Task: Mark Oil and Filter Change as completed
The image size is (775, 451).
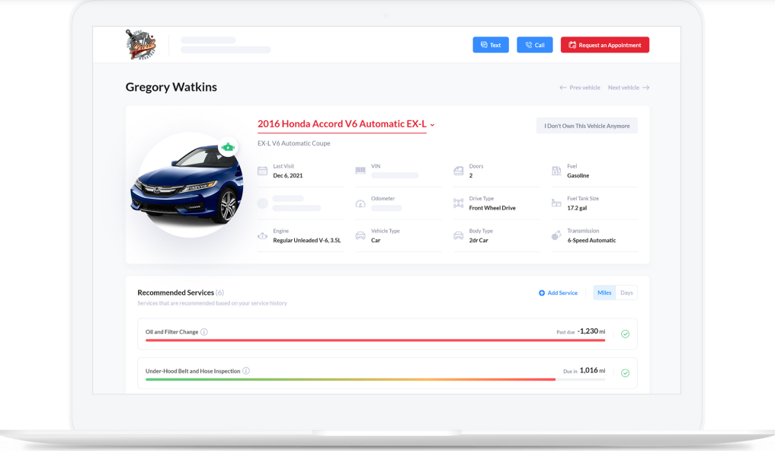Action: point(625,334)
